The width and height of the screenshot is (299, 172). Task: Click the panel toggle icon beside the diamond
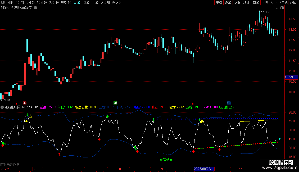pyautogui.click(x=281, y=8)
